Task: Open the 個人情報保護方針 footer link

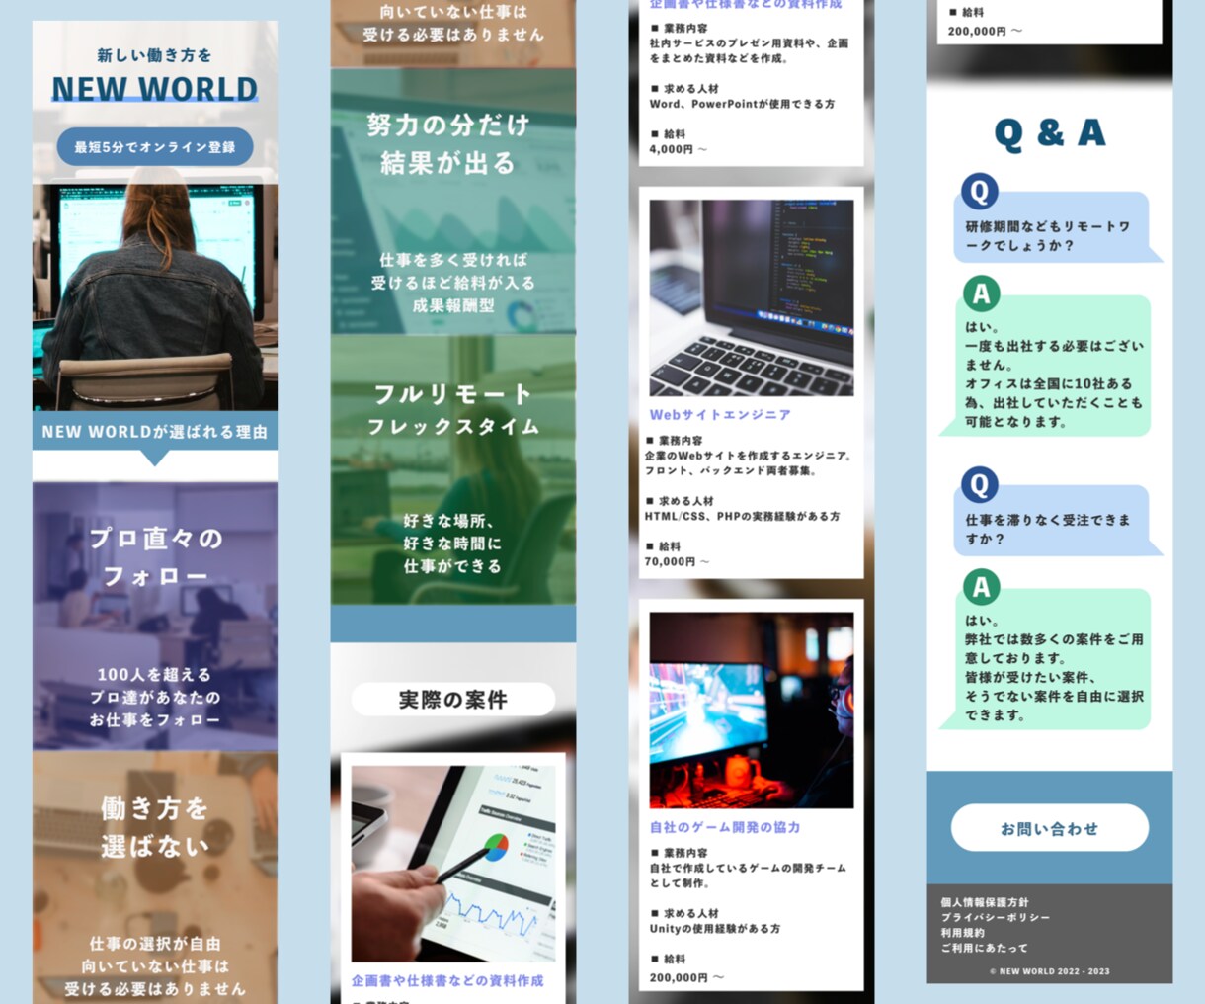Action: click(x=984, y=902)
